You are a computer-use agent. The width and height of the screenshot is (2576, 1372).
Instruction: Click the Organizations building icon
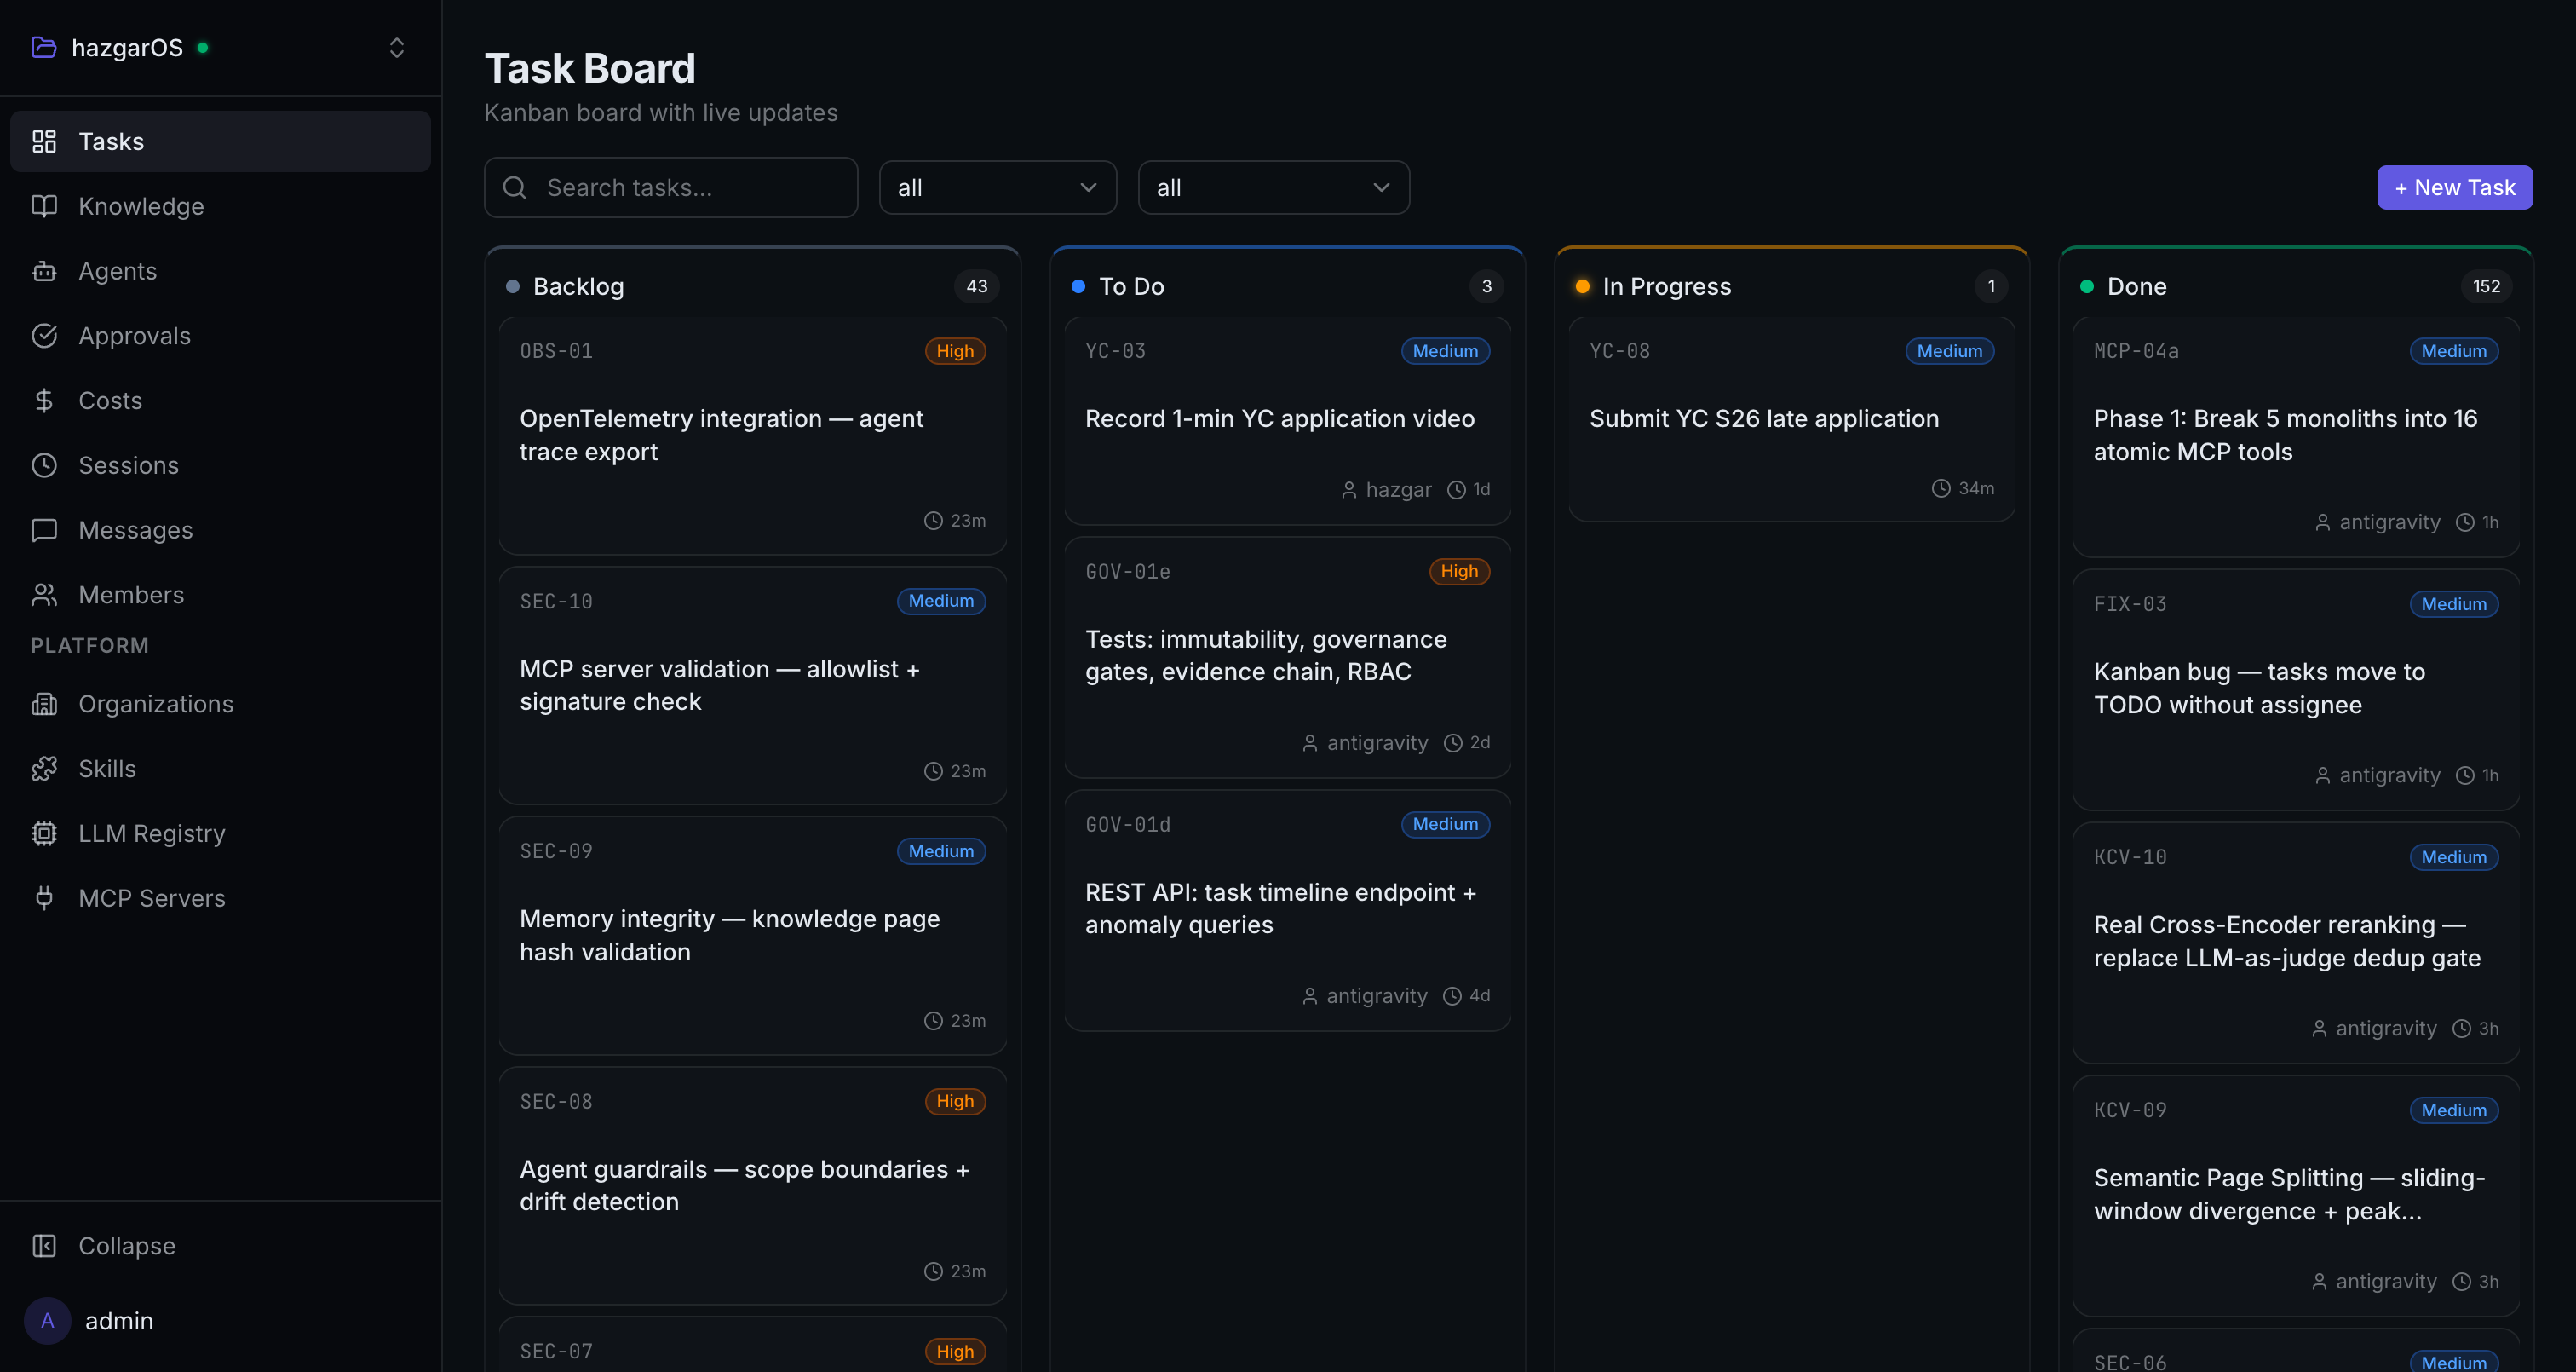pos(44,704)
